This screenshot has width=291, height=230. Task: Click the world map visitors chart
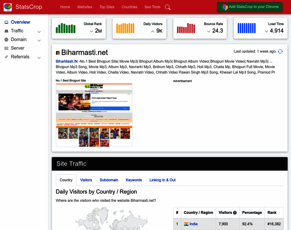pyautogui.click(x=112, y=219)
